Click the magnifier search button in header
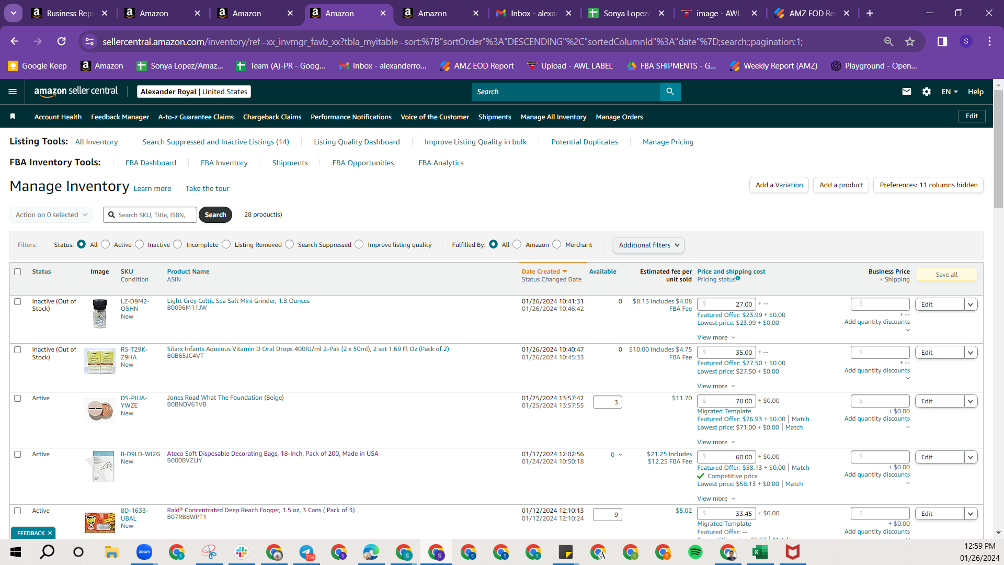This screenshot has height=565, width=1004. click(x=670, y=92)
